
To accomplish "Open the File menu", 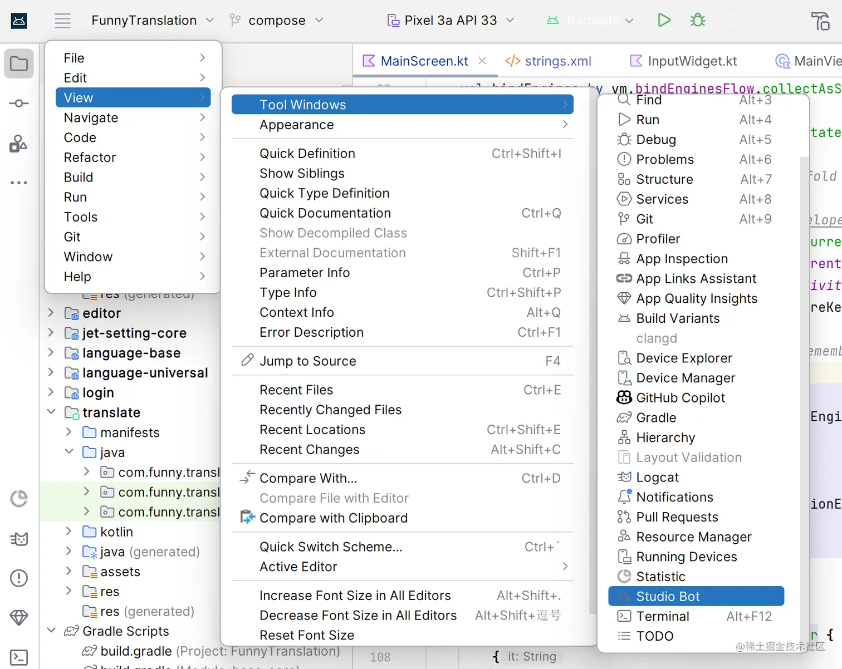I will (x=133, y=58).
